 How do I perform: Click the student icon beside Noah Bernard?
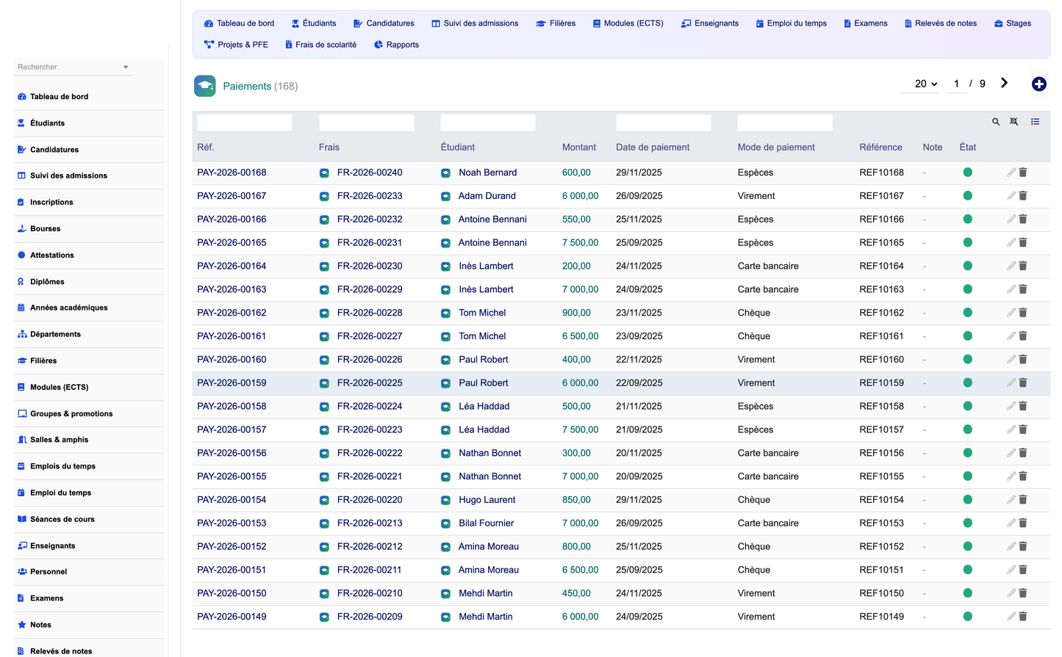[x=445, y=173]
